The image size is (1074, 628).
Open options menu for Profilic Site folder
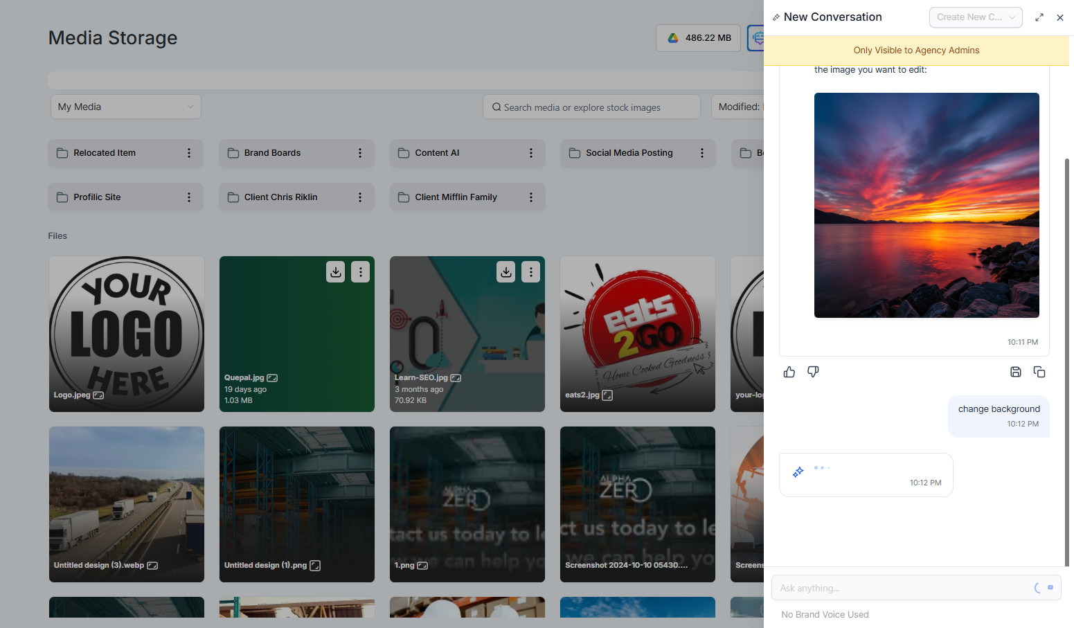(x=189, y=197)
